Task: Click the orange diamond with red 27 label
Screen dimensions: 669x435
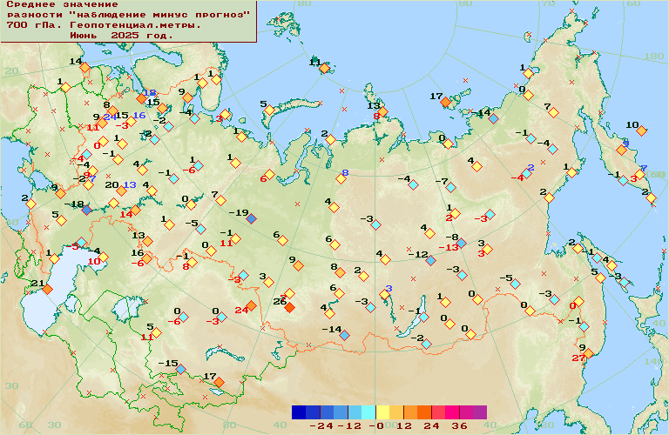Action: click(x=589, y=353)
